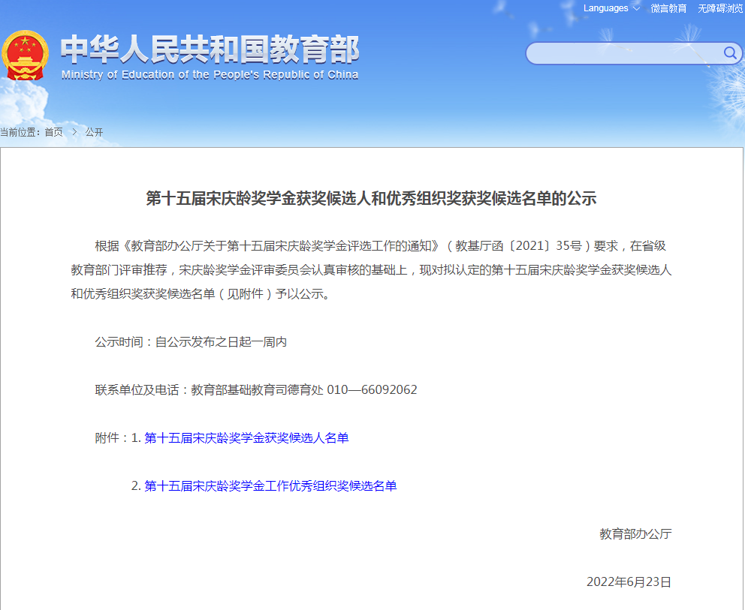Click the national emblem logo

[25, 56]
